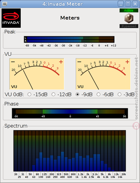The width and height of the screenshot is (140, 183).
Task: Minimize the Invada Meter window
Action: (121, 4)
